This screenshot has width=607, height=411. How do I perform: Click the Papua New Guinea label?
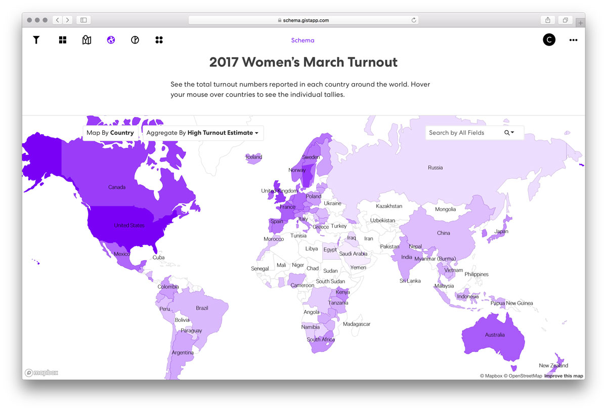pyautogui.click(x=512, y=303)
